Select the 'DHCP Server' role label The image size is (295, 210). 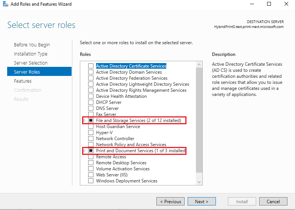pos(109,102)
